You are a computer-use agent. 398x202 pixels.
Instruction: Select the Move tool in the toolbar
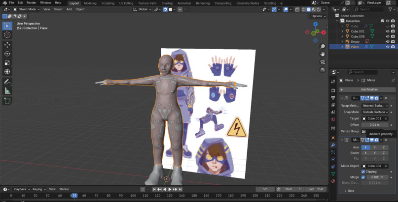[x=7, y=44]
